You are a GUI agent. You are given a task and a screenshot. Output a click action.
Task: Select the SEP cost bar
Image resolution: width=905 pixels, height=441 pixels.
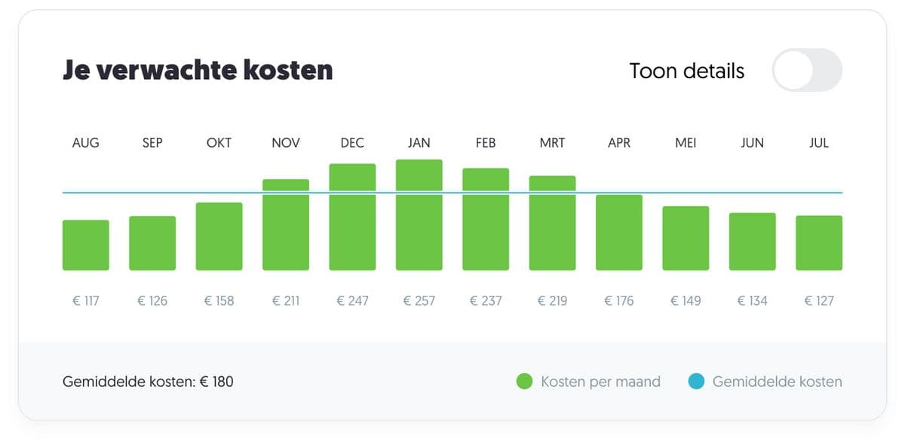point(152,244)
